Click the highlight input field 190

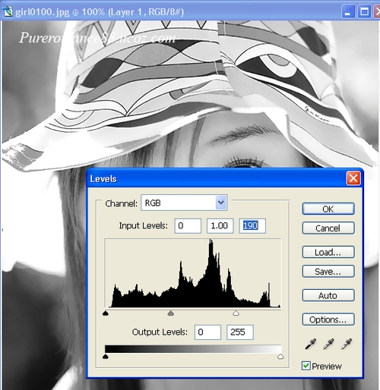click(252, 225)
